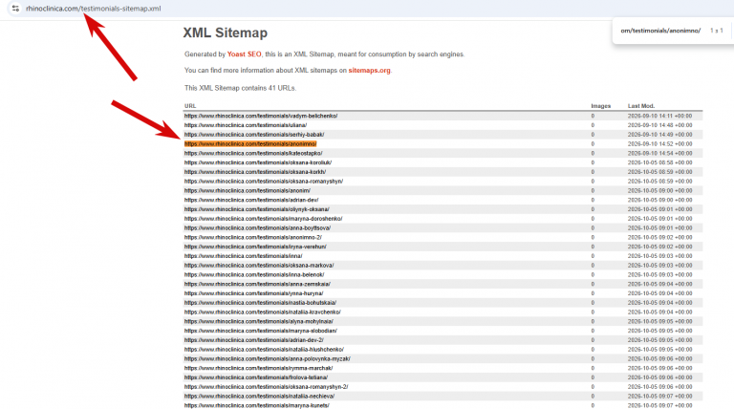Open the oksana-romanyshyn-2 testimonial URL
The height and width of the screenshot is (409, 734).
point(266,387)
